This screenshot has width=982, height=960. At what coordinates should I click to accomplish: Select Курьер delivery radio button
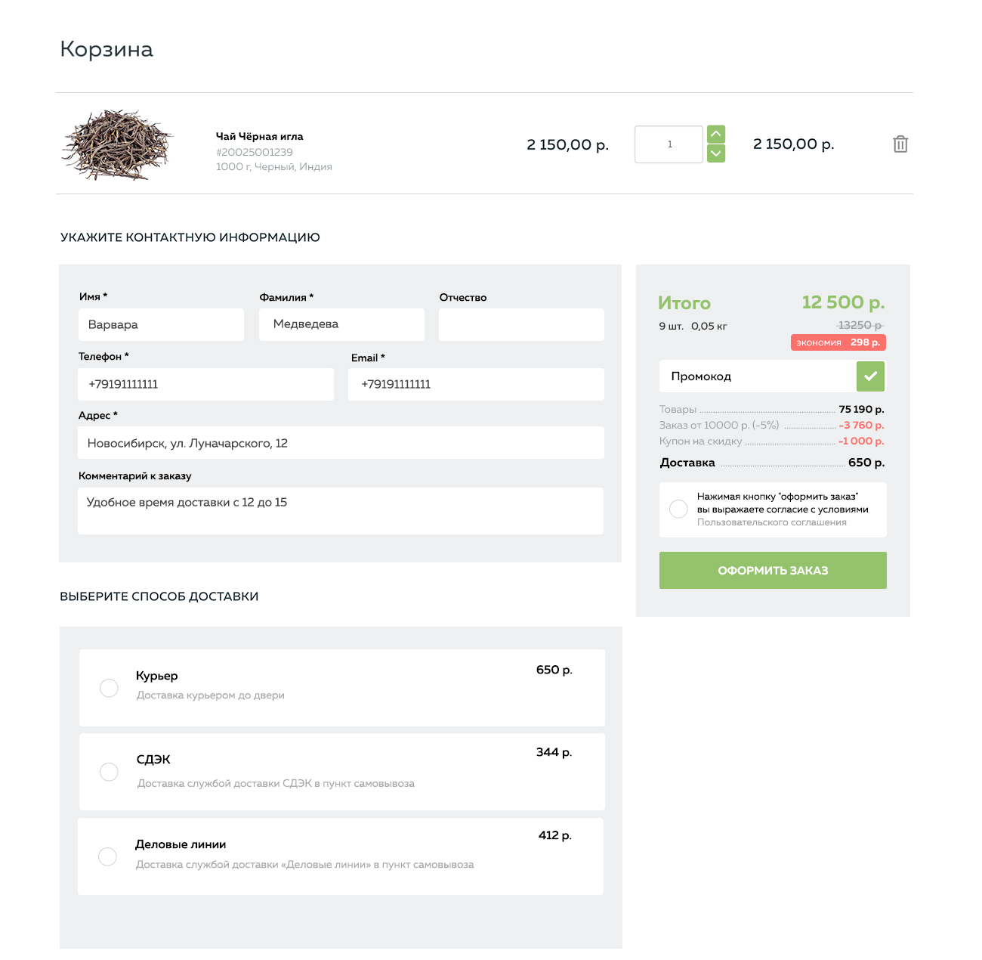(109, 688)
